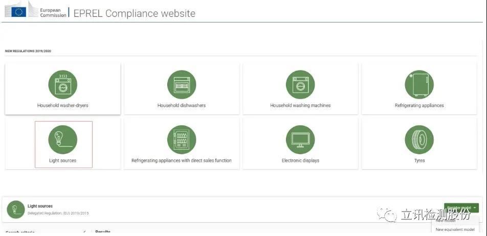Click the 'Electronic displays' label
Screen dimensions: 487x236
(x=300, y=160)
